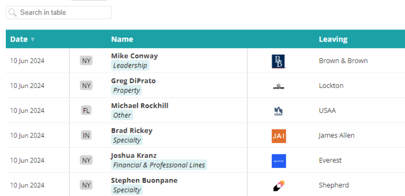Screen dimensions: 405x196
Task: Select the Financial & Professional Lines tag
Action: (x=159, y=165)
